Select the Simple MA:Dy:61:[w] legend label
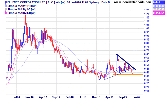The height and width of the screenshot is (100, 165). [x=22, y=13]
